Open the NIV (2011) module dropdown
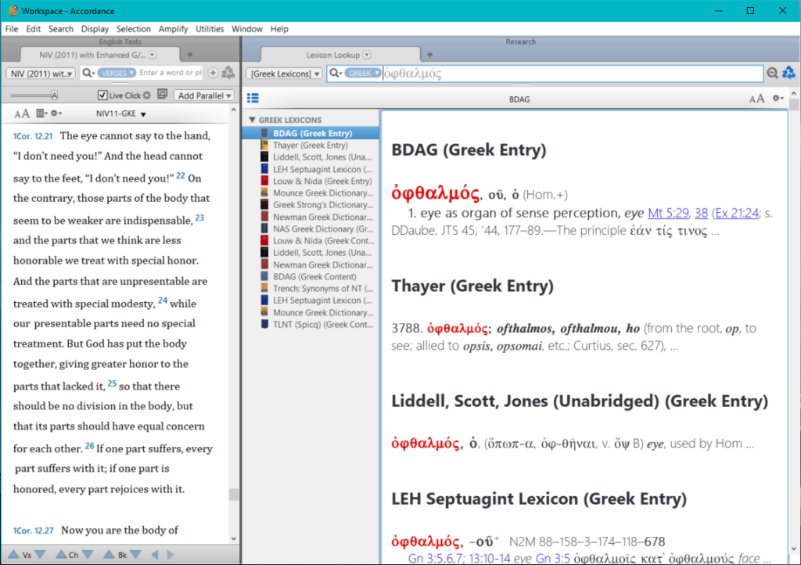Image resolution: width=801 pixels, height=565 pixels. [41, 74]
